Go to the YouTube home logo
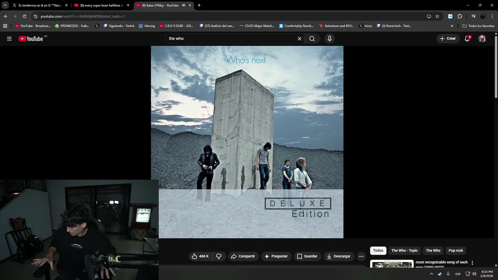This screenshot has height=280, width=498. click(x=31, y=38)
